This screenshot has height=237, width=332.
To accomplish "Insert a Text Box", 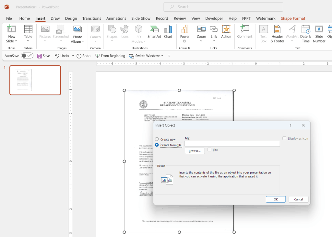I will click(263, 34).
